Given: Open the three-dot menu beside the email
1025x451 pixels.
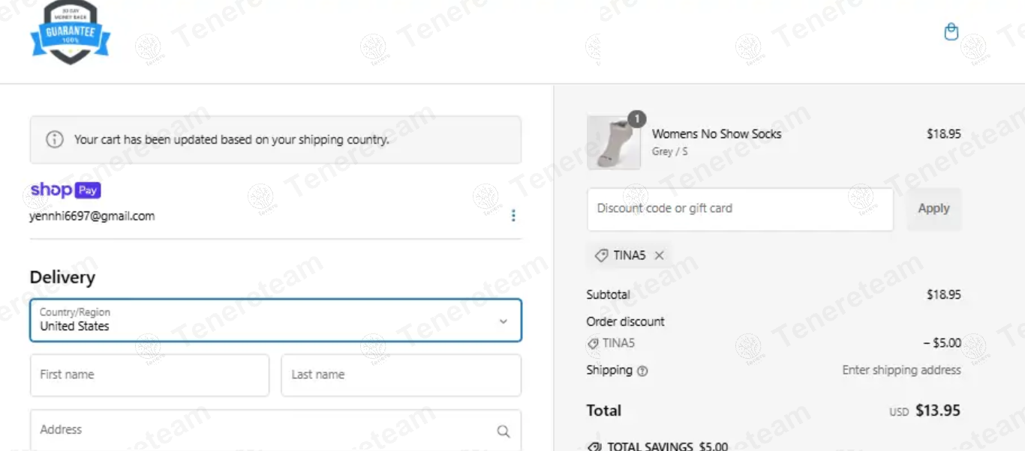Looking at the screenshot, I should (x=513, y=216).
